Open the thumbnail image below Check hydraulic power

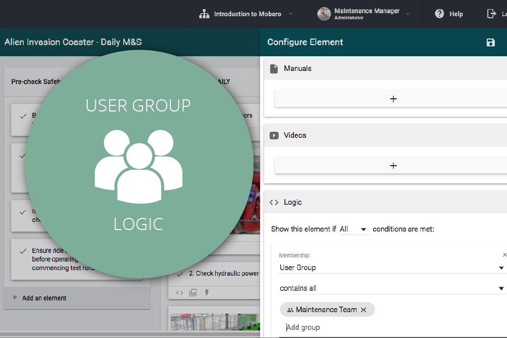coord(215,322)
